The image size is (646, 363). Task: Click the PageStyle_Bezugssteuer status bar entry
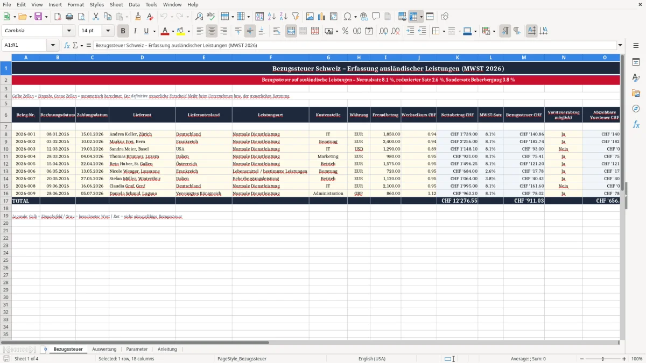click(242, 359)
